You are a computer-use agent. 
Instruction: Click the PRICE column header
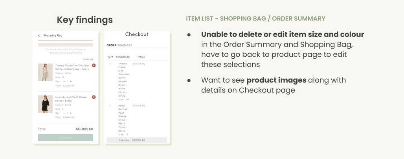point(141,57)
